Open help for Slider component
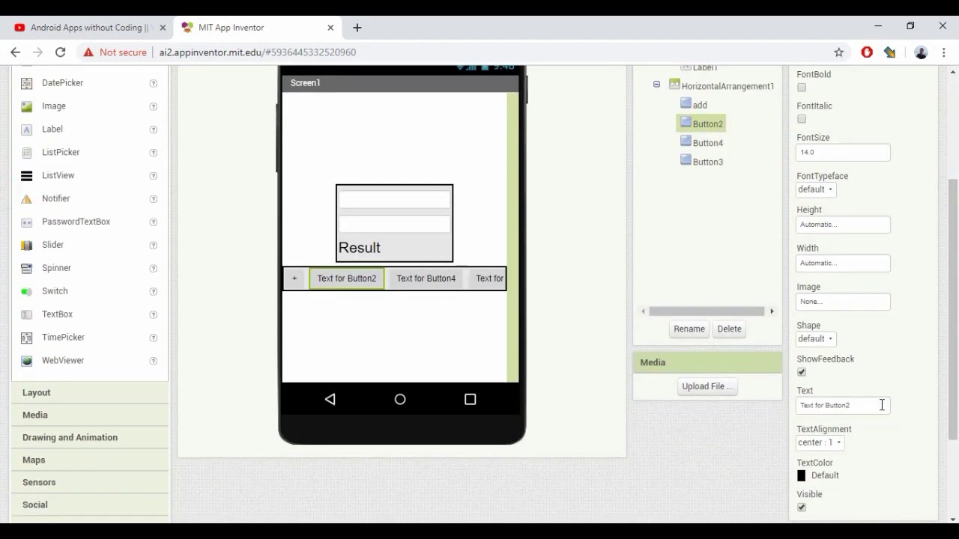The height and width of the screenshot is (539, 959). tap(154, 246)
